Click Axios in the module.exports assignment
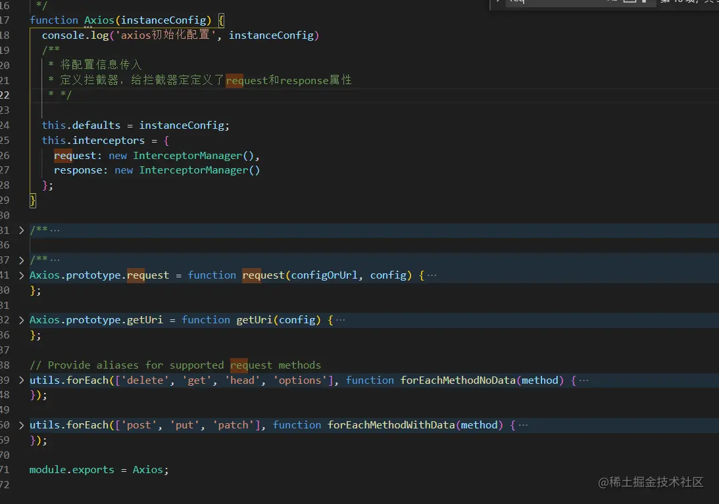This screenshot has width=719, height=504. click(147, 470)
